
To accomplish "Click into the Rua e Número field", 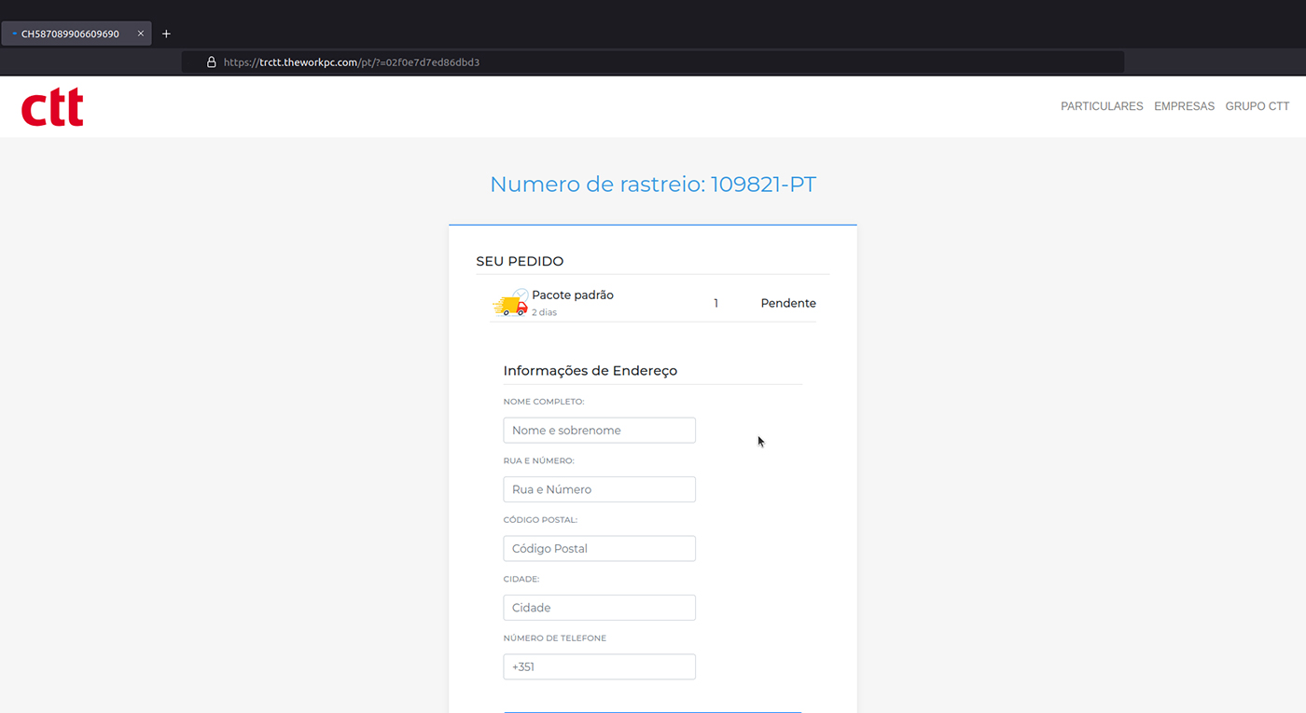I will [x=599, y=489].
